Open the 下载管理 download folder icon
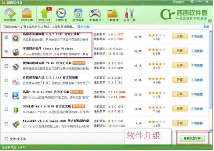Screen dimensions: 214x151 [113, 15]
